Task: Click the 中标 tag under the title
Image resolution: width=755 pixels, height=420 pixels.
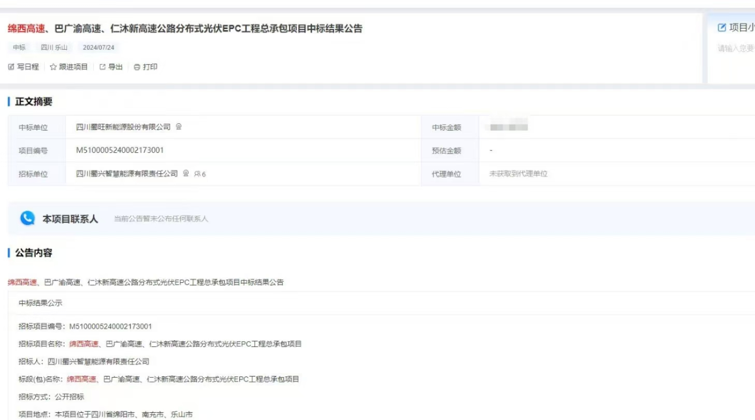Action: point(19,48)
